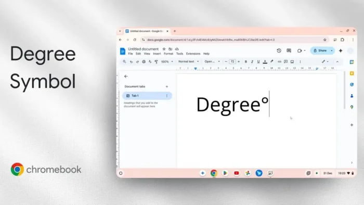Click the Share button
Image resolution: width=364 pixels, height=205 pixels.
(320, 50)
